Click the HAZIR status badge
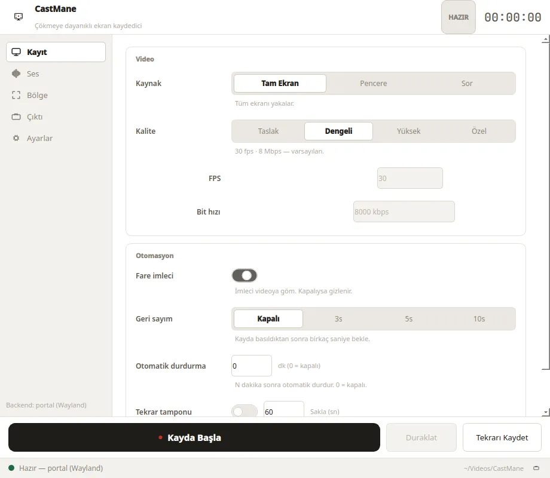The width and height of the screenshot is (550, 478). click(x=459, y=17)
